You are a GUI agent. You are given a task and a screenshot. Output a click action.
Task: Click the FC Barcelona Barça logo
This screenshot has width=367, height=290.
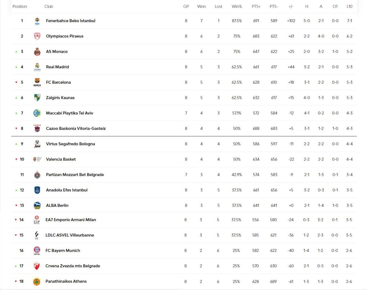37,82
